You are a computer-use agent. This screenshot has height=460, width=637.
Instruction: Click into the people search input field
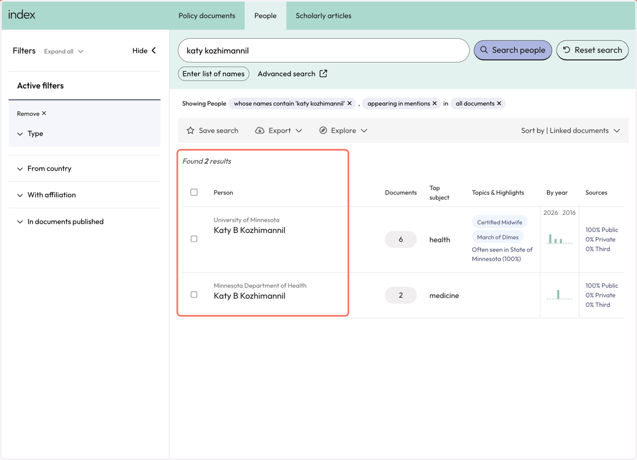pos(323,50)
